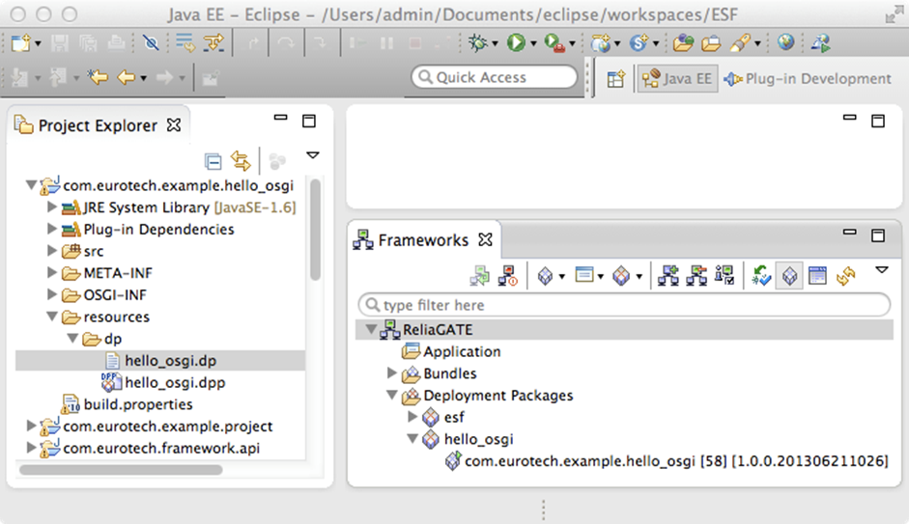Viewport: 909px width, 524px height.
Task: Expand the META-INF folder
Action: tap(51, 272)
